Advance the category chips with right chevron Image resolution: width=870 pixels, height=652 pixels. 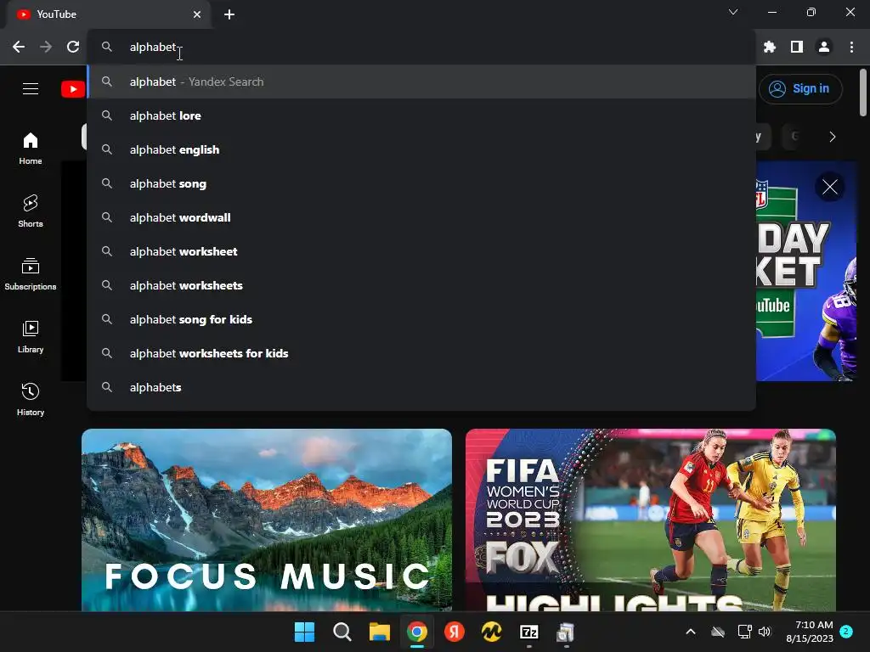(x=832, y=137)
